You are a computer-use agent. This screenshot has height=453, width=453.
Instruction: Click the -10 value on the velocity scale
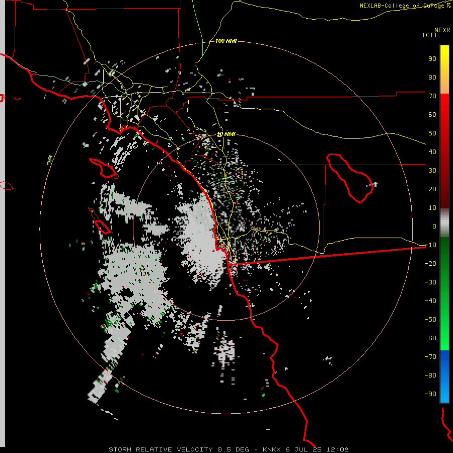(430, 245)
